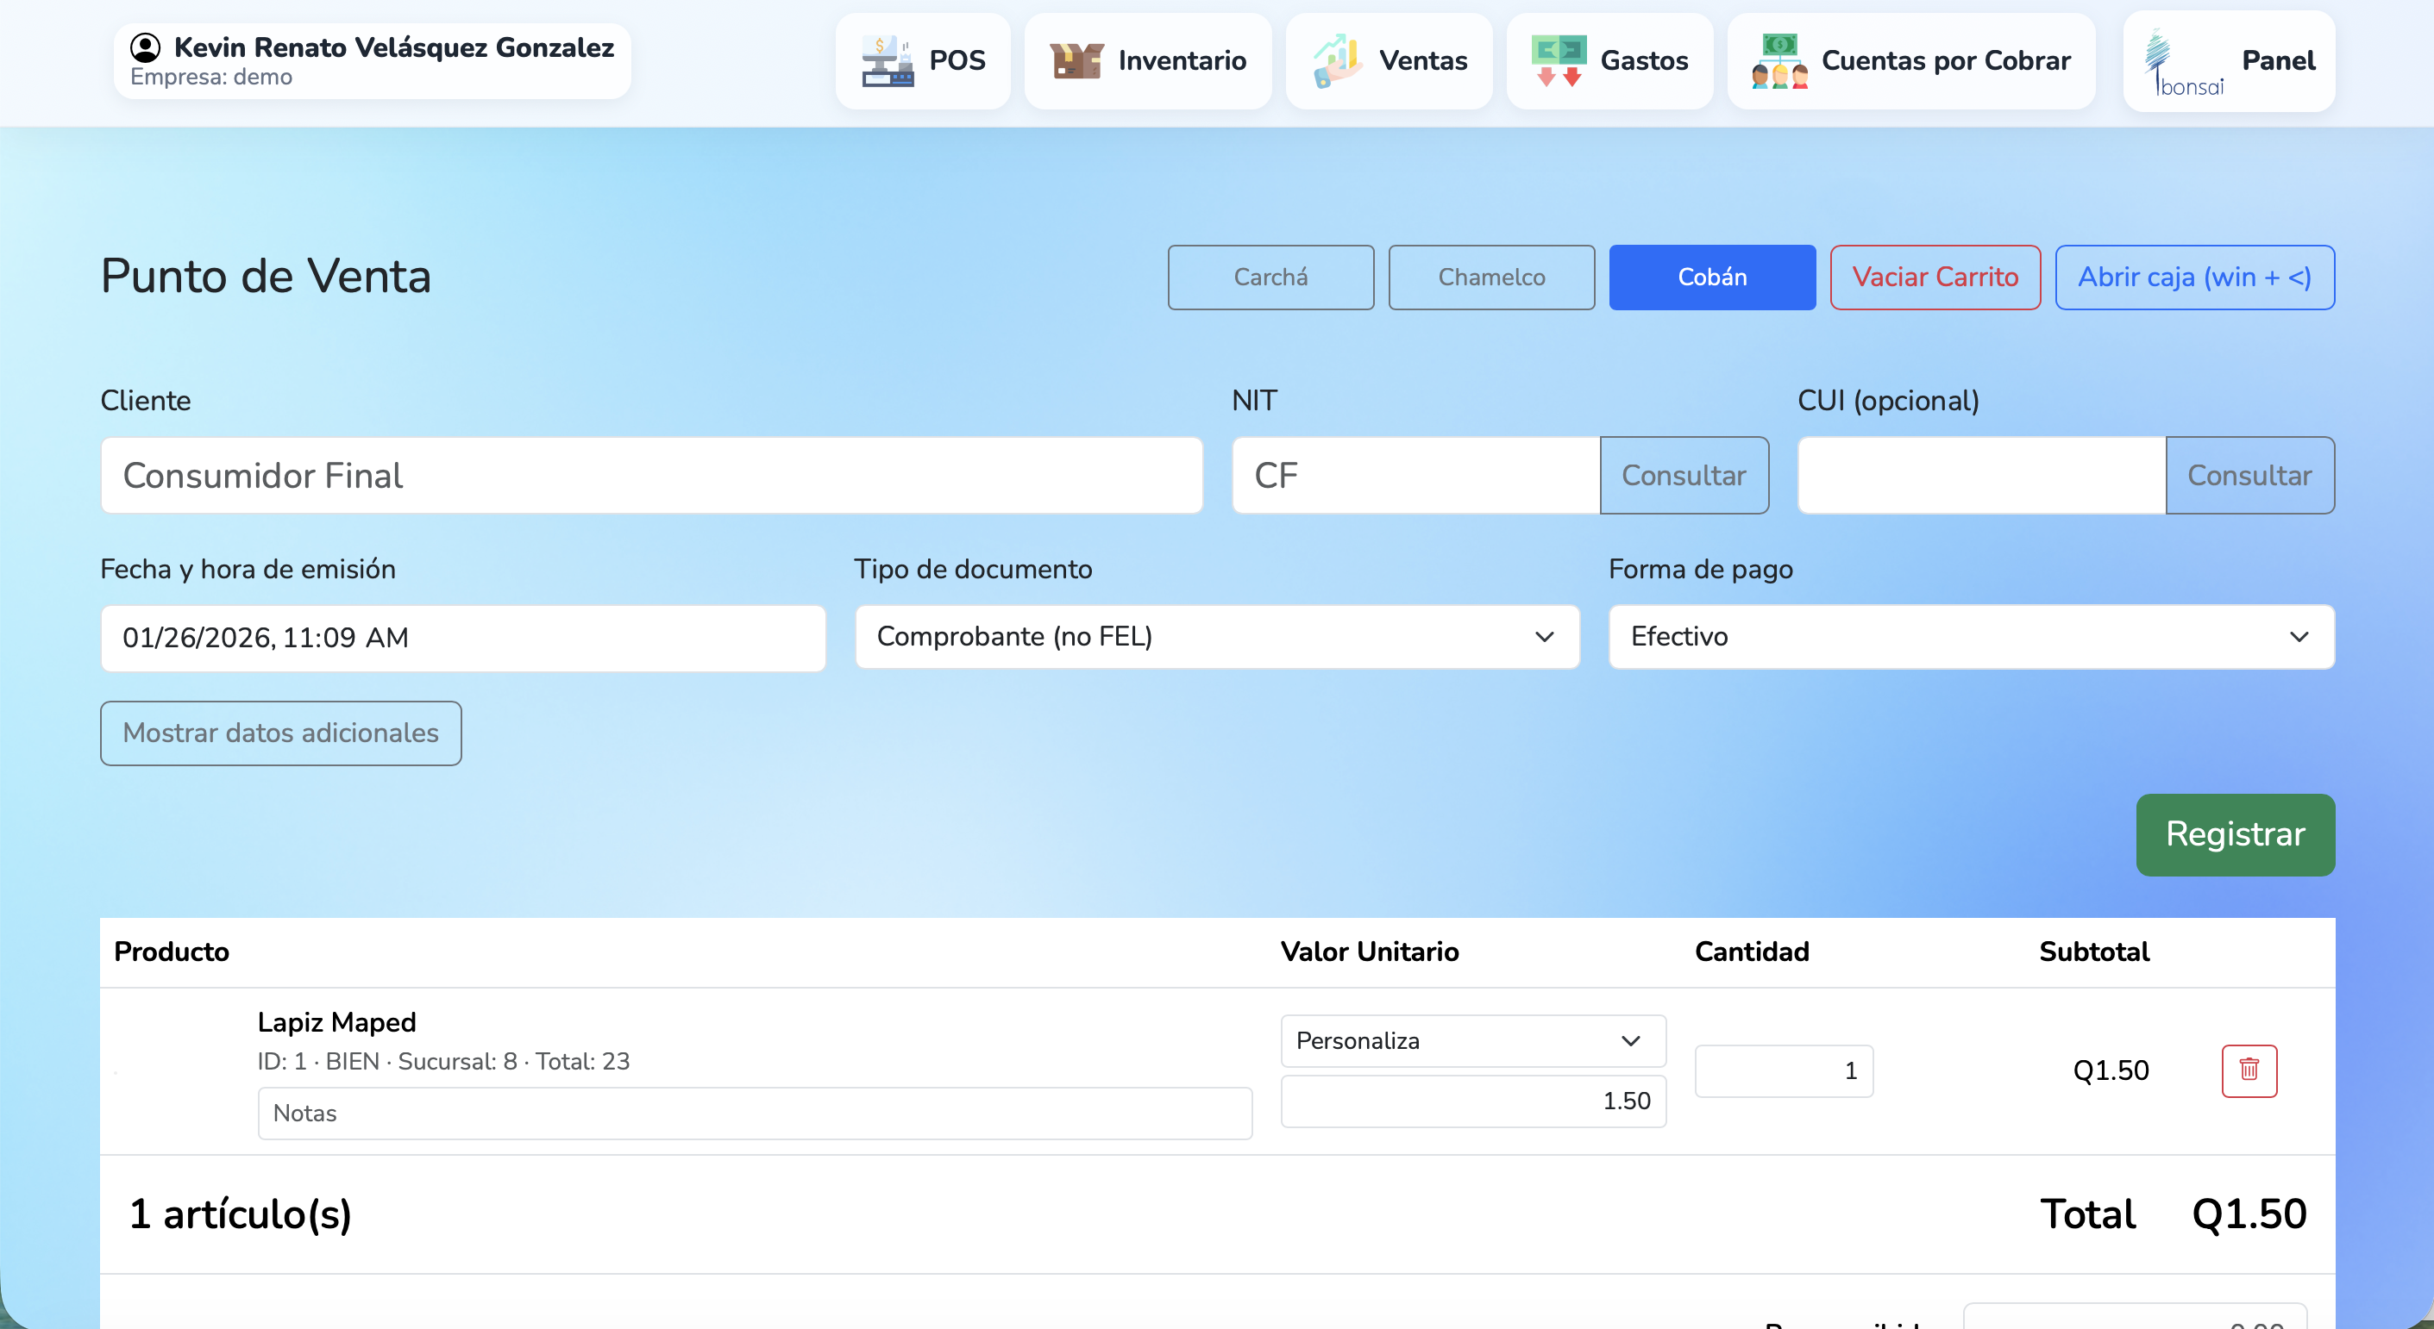Switch to the Carchá branch
Screen dimensions: 2434x1329
(1270, 277)
